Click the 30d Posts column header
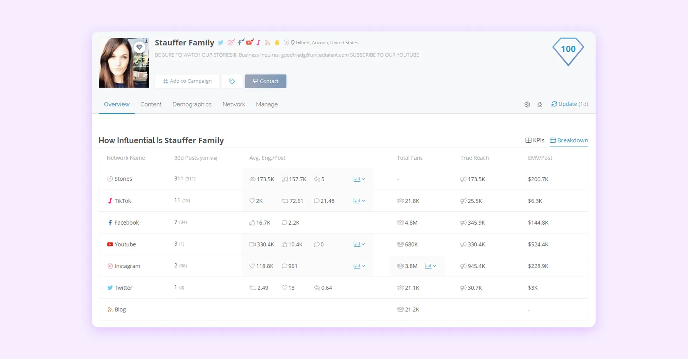The width and height of the screenshot is (688, 359). (x=196, y=158)
